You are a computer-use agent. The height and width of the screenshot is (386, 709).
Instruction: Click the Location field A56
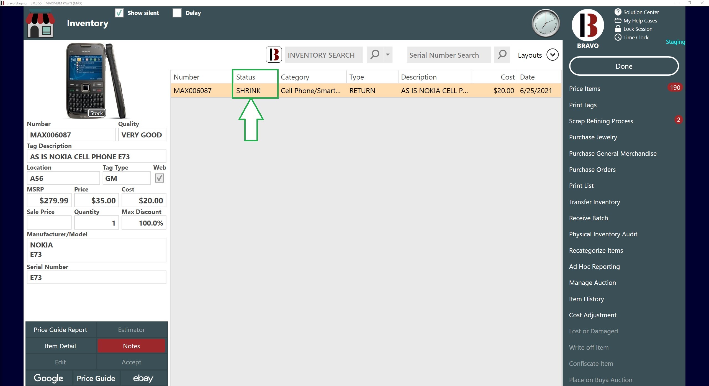tap(63, 178)
